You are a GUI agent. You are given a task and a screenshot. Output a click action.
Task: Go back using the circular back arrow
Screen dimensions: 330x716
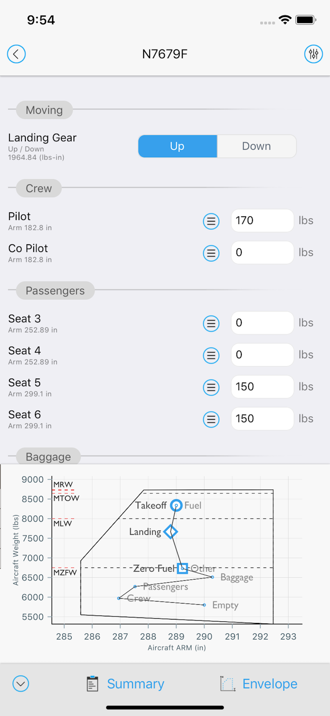point(16,54)
